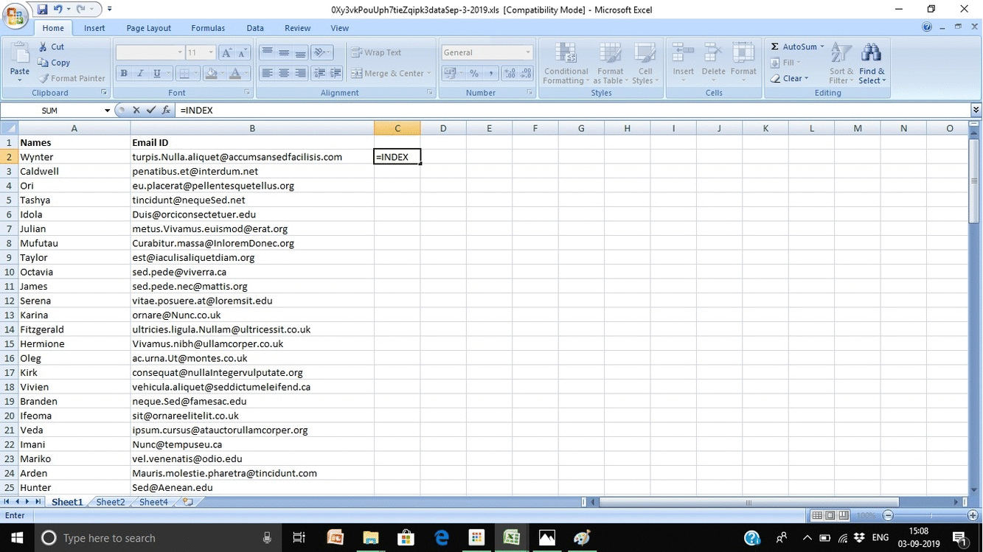Open Cell Styles gallery
Screen dimensions: 983x552
click(x=645, y=63)
